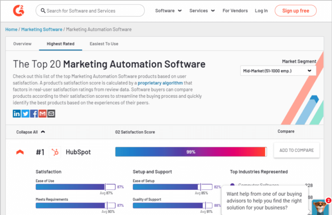
Task: Switch to the Easiest To Use tab
Action: tap(104, 44)
